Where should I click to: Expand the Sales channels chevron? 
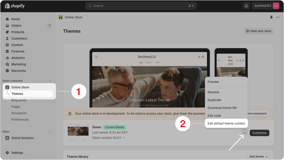click(x=50, y=81)
